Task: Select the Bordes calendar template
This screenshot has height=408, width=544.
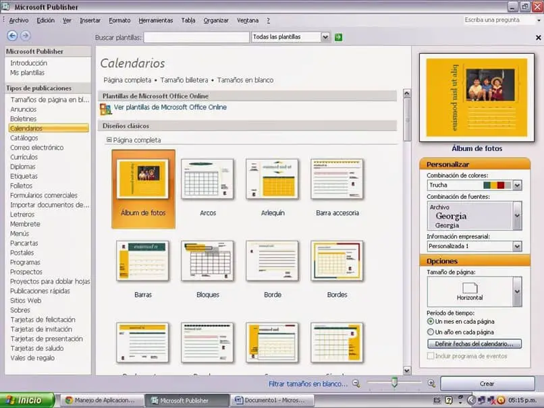Action: [x=337, y=261]
